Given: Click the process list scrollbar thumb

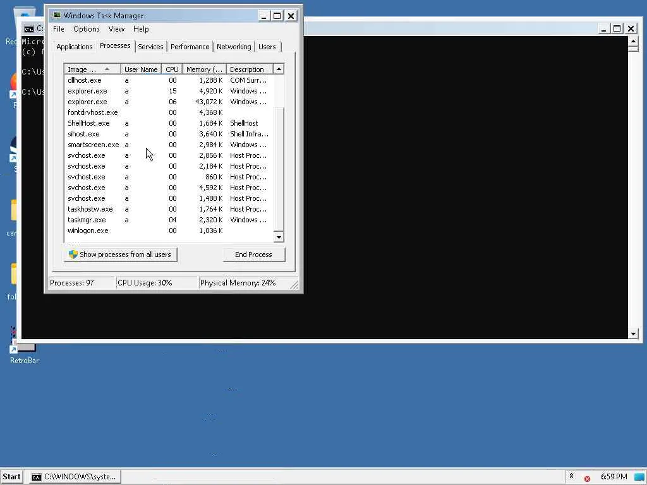Looking at the screenshot, I should click(x=279, y=168).
